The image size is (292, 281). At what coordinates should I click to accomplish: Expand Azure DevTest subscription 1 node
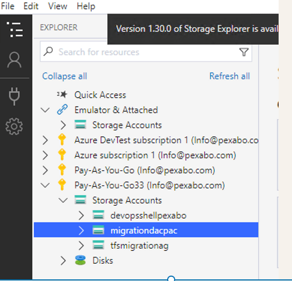pyautogui.click(x=45, y=140)
